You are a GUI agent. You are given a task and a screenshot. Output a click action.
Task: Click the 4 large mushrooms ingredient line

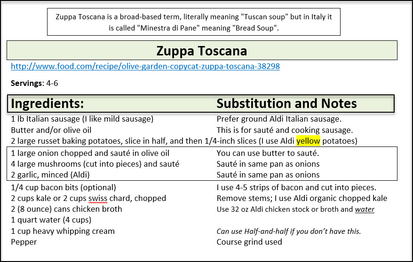pos(95,164)
